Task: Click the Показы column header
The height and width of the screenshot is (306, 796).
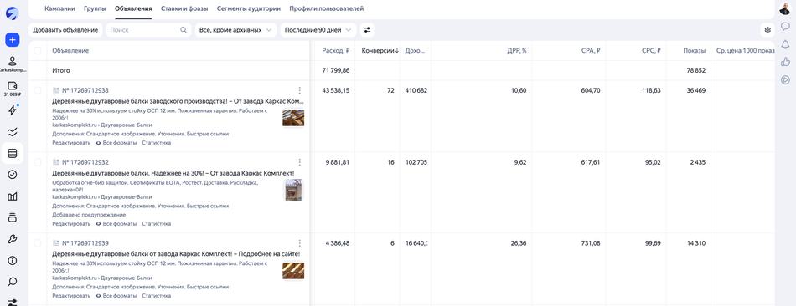Action: [694, 51]
